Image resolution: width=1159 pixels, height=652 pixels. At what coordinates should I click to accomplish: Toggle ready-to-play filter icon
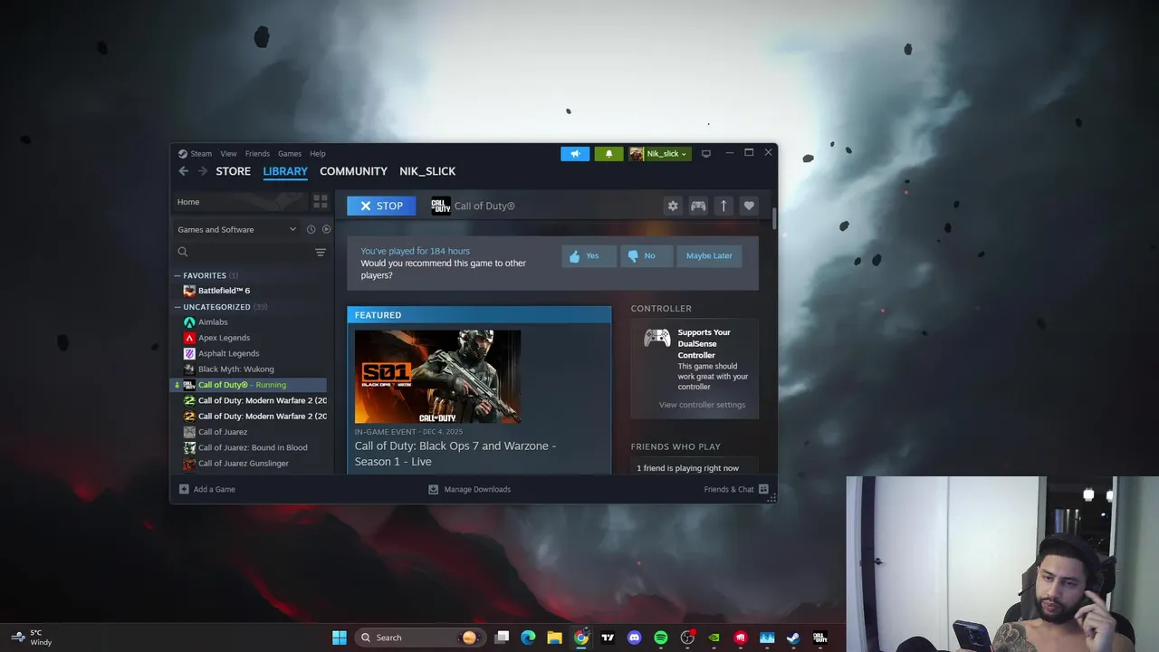[326, 229]
